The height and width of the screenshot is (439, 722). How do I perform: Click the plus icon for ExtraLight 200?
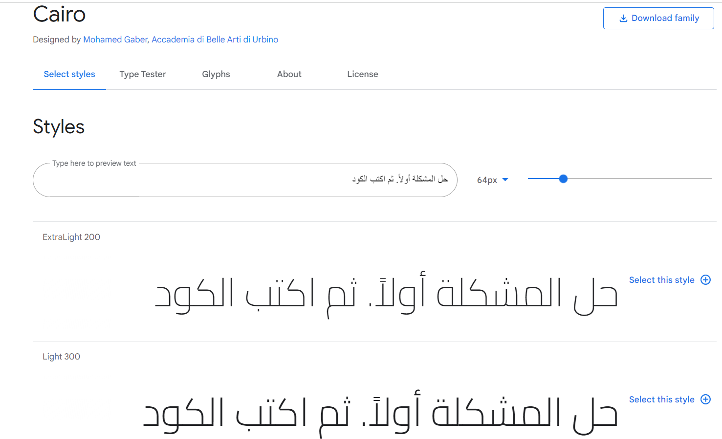[x=705, y=280]
